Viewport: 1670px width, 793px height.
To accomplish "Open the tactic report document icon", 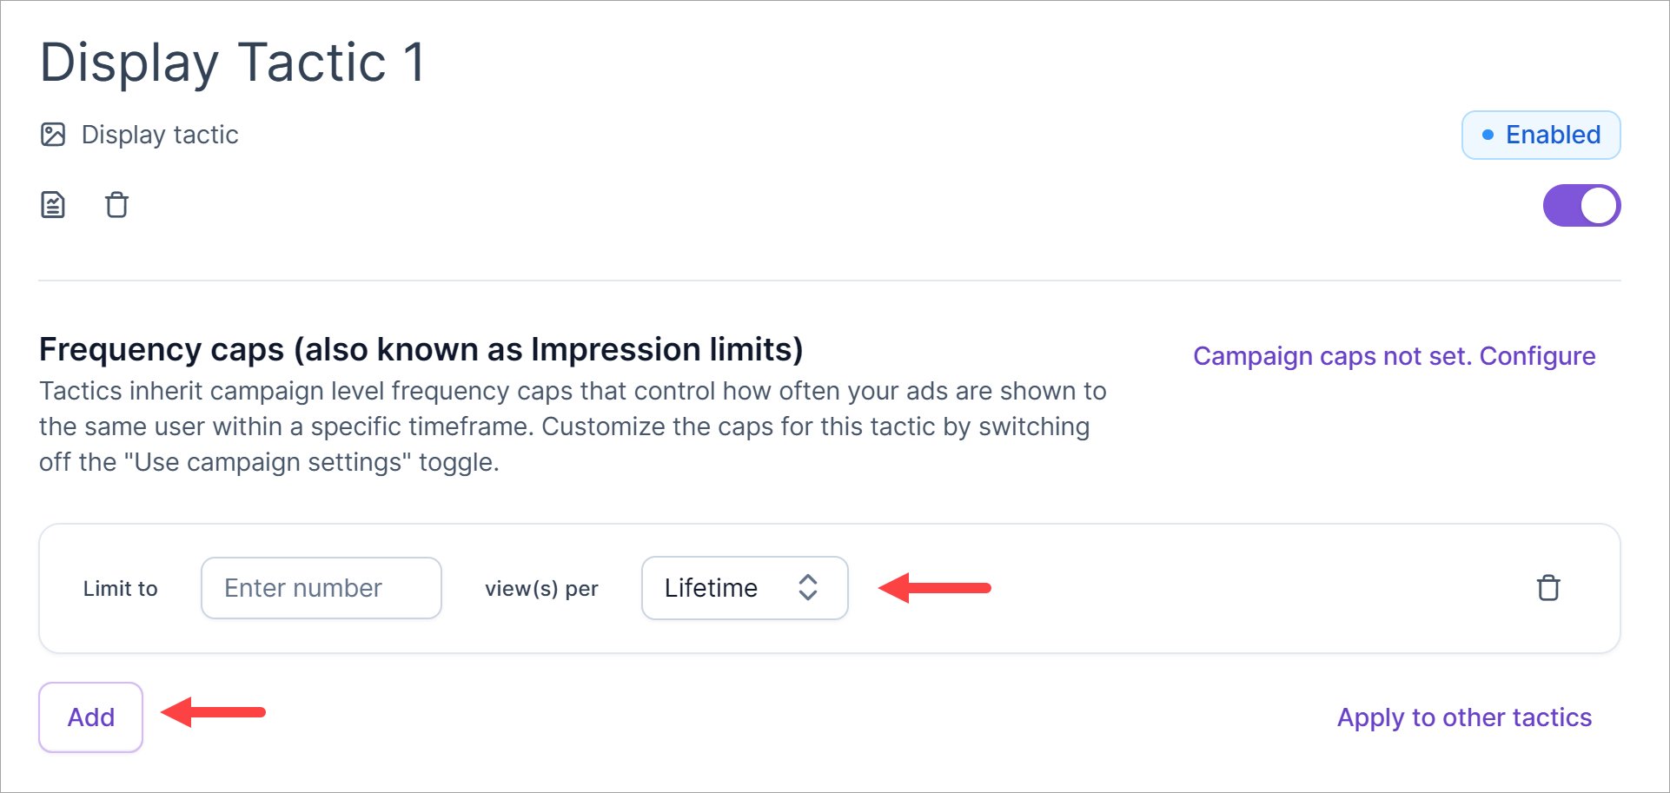I will coord(53,205).
